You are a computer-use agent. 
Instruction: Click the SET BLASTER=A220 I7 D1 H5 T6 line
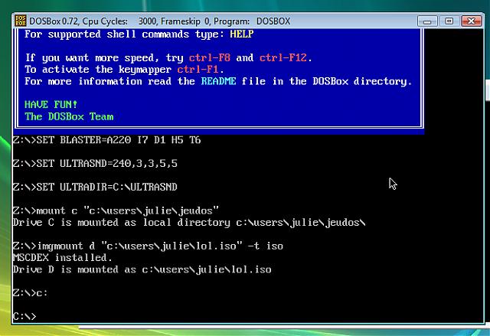coord(106,140)
